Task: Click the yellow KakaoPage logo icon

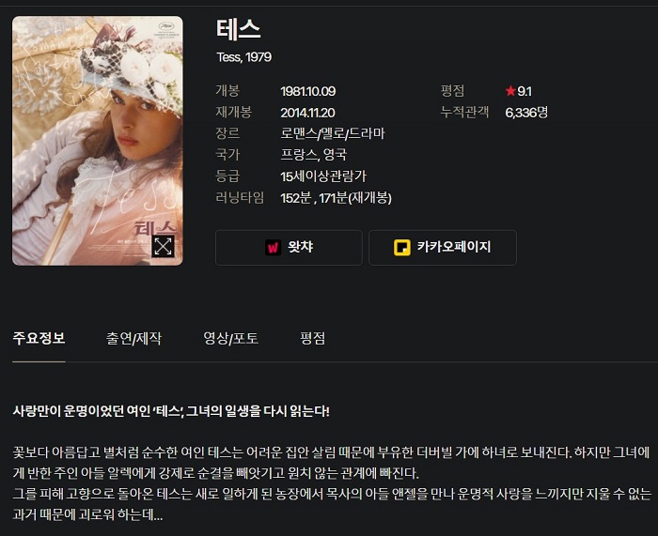Action: (401, 247)
